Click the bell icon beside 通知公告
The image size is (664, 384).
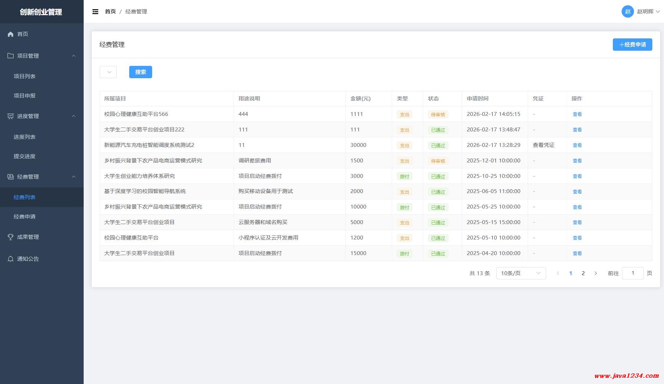click(11, 259)
